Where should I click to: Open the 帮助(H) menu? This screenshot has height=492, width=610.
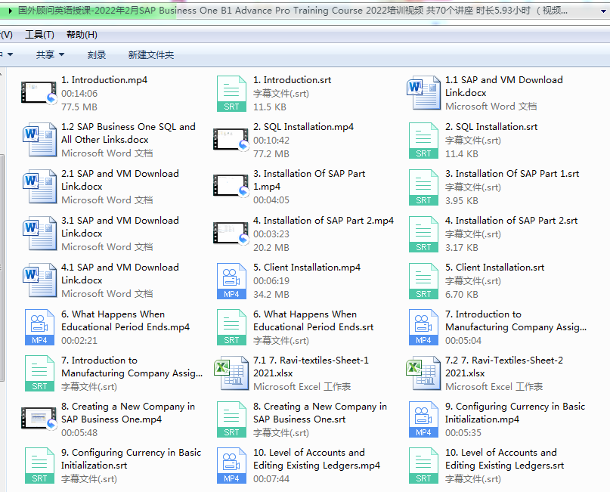tap(82, 35)
